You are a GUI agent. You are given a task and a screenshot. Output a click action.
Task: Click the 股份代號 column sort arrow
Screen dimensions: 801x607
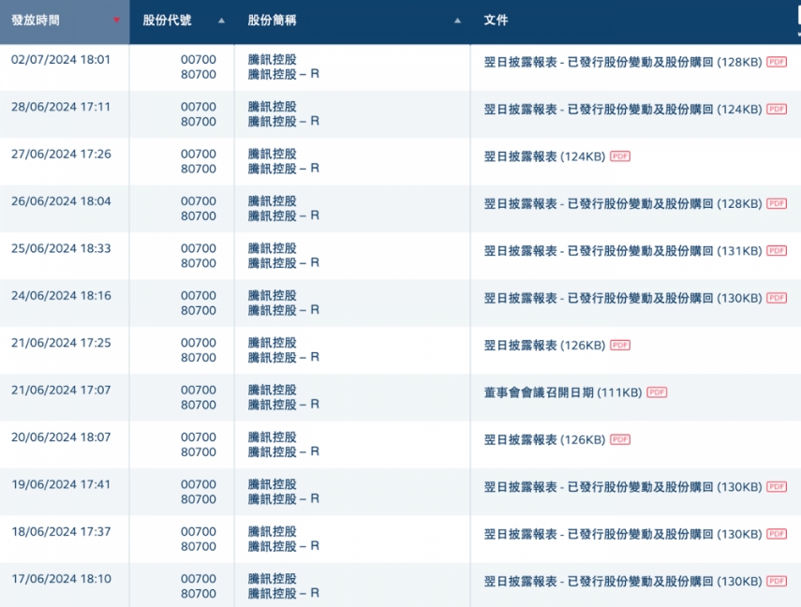[x=221, y=21]
